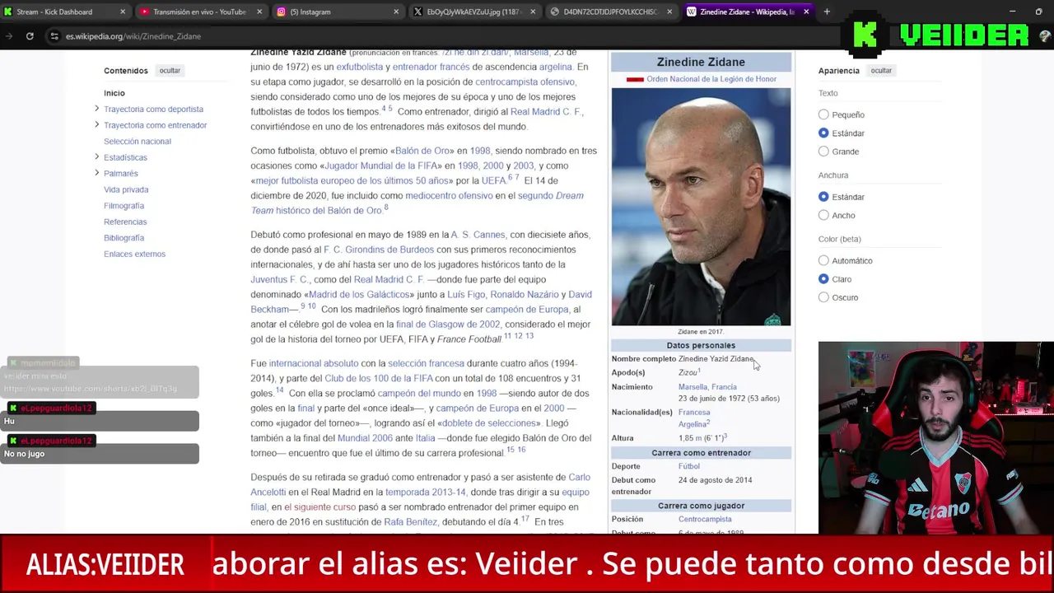This screenshot has height=593, width=1054.
Task: Click the forward navigation arrow
Action: click(x=9, y=36)
